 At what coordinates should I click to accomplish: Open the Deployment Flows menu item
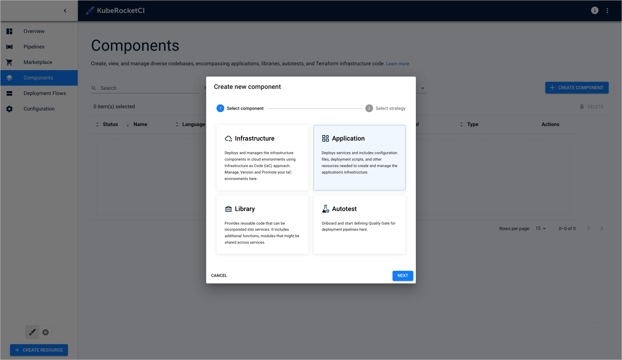tap(45, 93)
